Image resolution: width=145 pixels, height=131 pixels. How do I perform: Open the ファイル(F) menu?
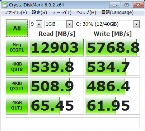15,13
